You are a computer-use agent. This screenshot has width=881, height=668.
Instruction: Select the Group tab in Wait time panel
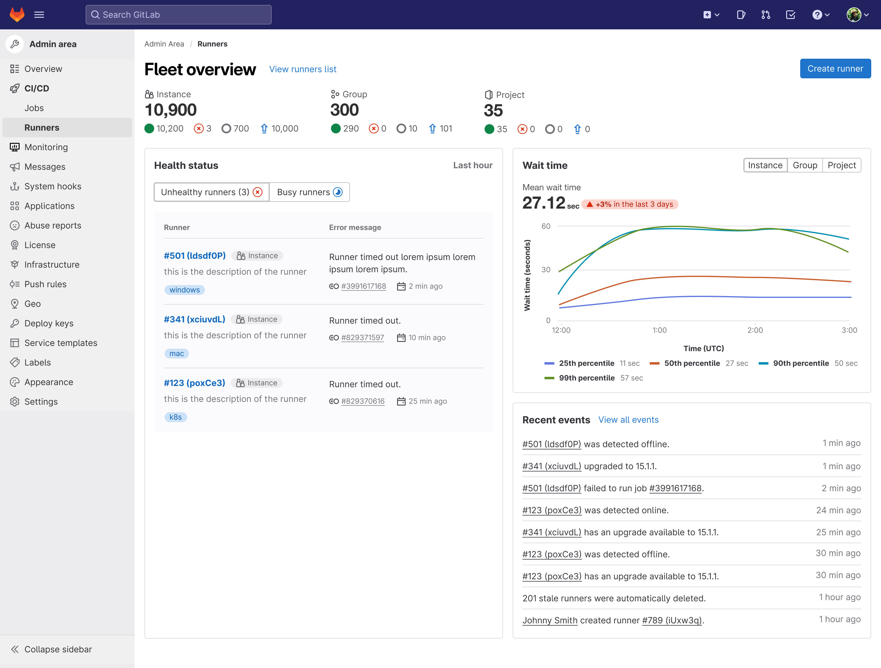click(x=805, y=165)
